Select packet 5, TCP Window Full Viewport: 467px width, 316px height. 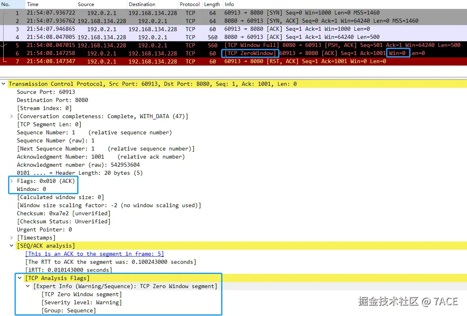(234, 45)
